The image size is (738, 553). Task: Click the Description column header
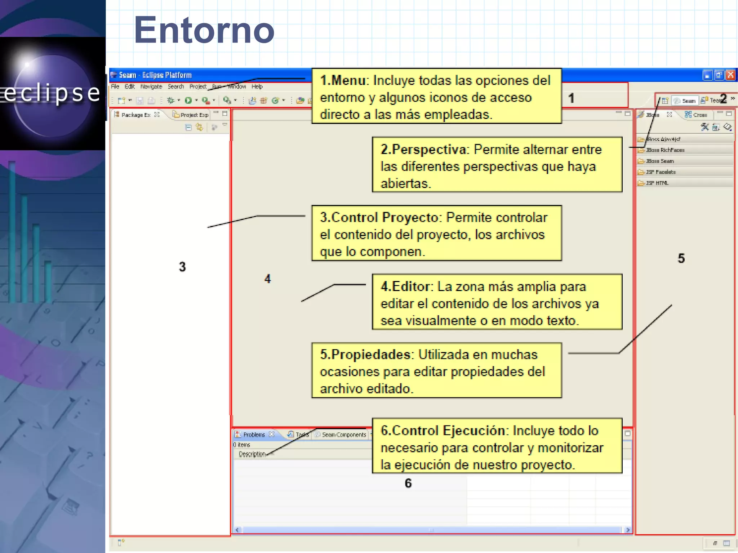click(252, 454)
